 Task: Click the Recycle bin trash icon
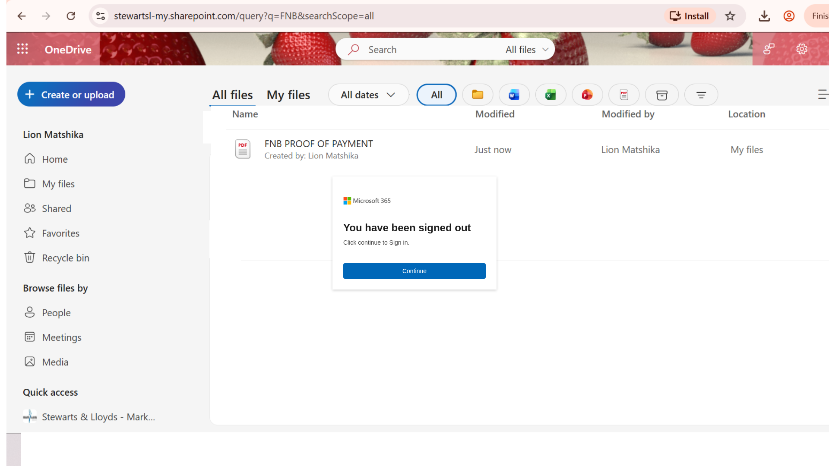pyautogui.click(x=29, y=257)
